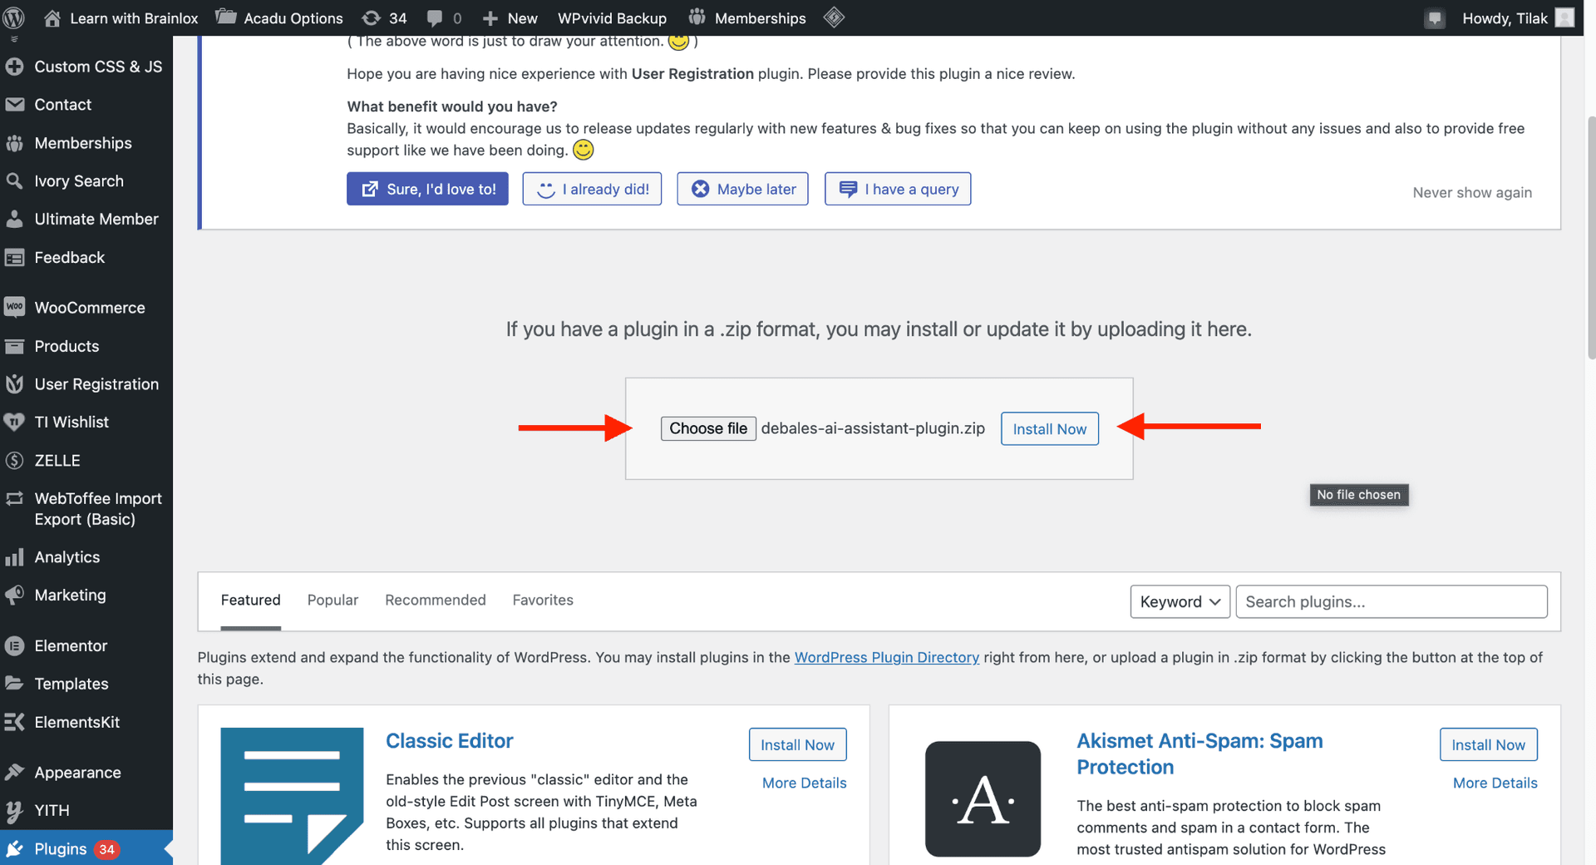Switch to the Favorites tab
This screenshot has height=865, width=1596.
pos(542,600)
